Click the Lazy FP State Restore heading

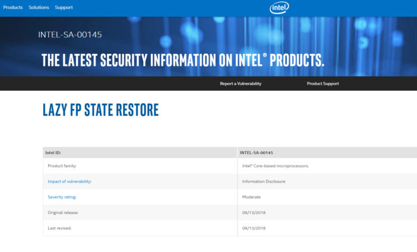tap(101, 110)
